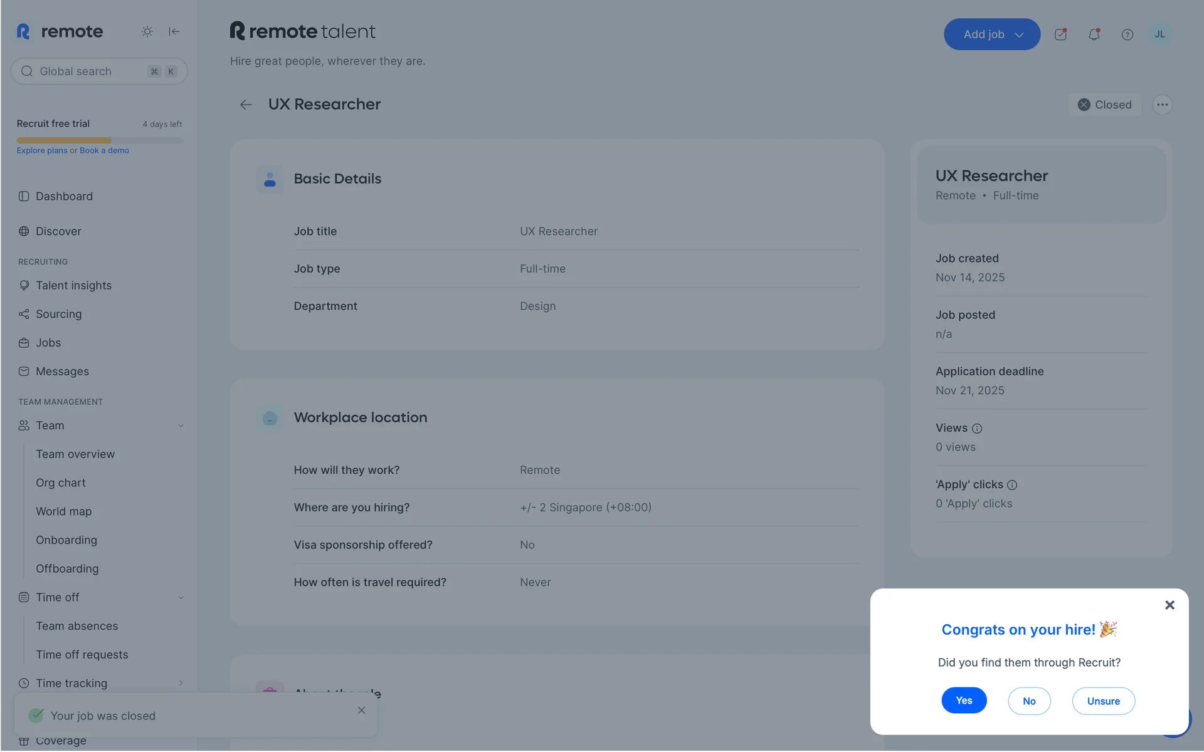This screenshot has height=752, width=1204.
Task: Open the notifications bell icon
Action: pos(1094,34)
